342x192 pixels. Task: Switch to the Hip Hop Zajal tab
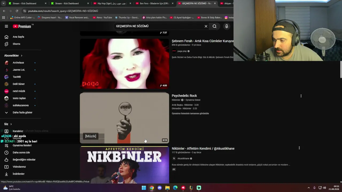[x=112, y=3]
